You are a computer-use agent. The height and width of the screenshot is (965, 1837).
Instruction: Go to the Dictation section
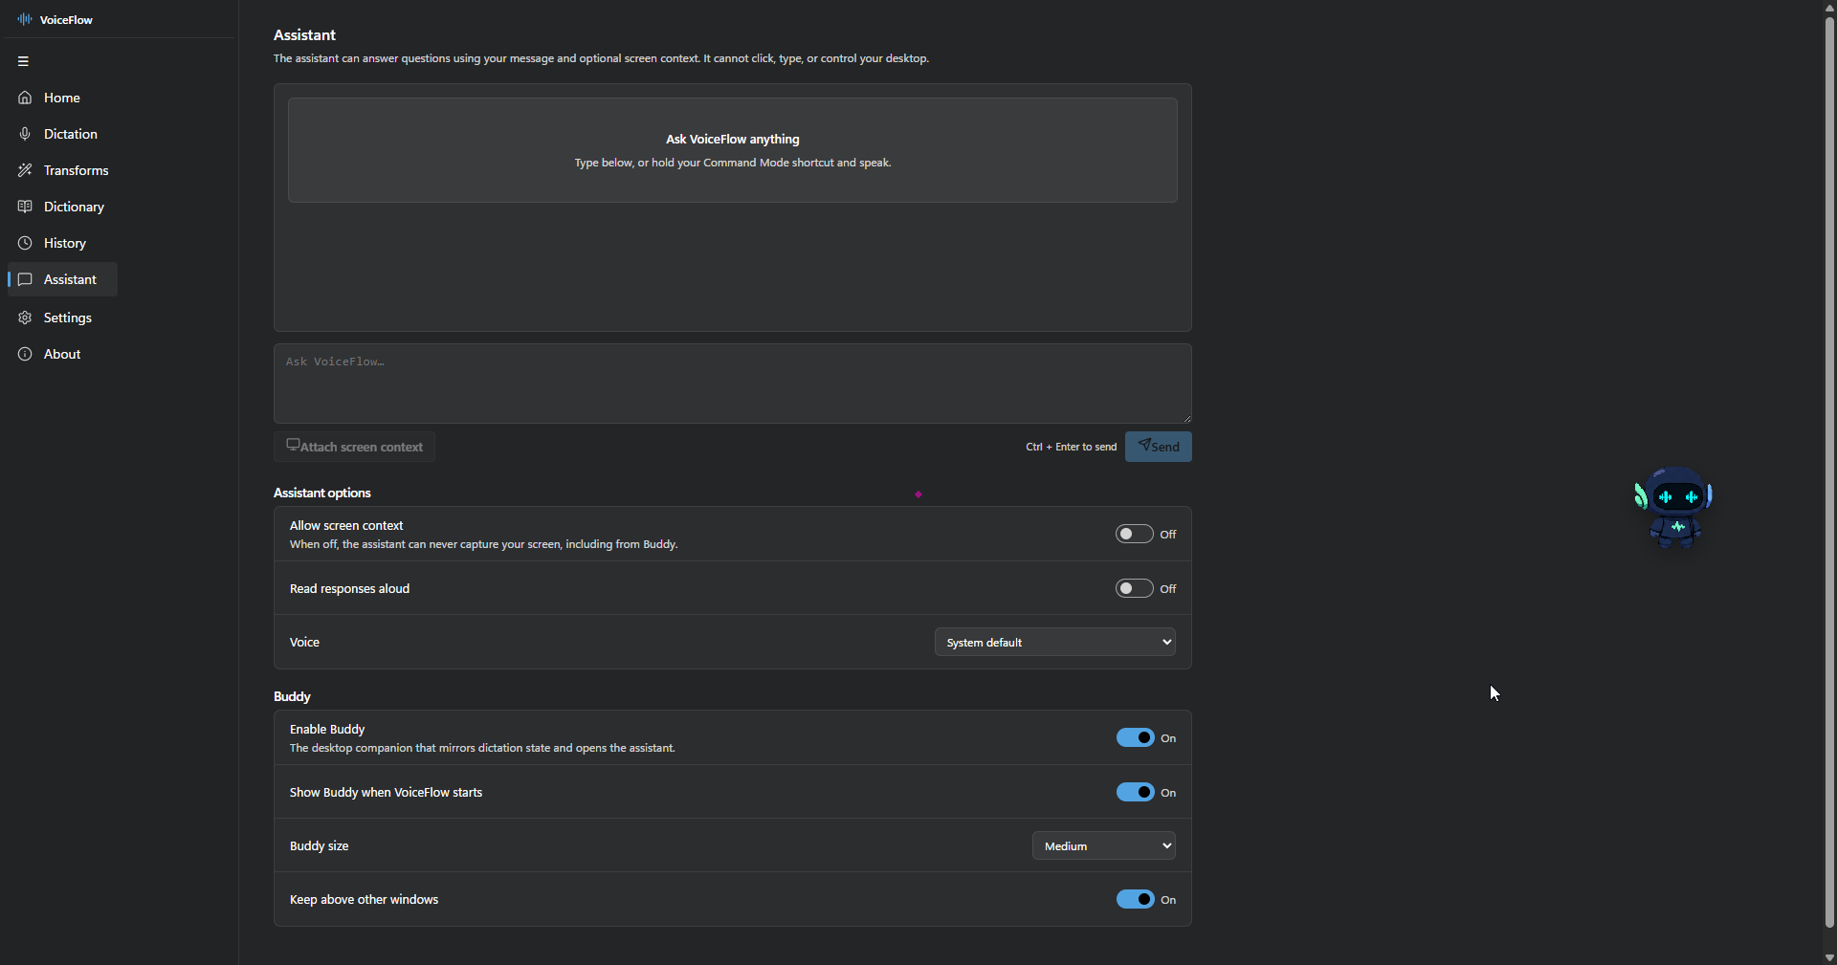click(62, 134)
